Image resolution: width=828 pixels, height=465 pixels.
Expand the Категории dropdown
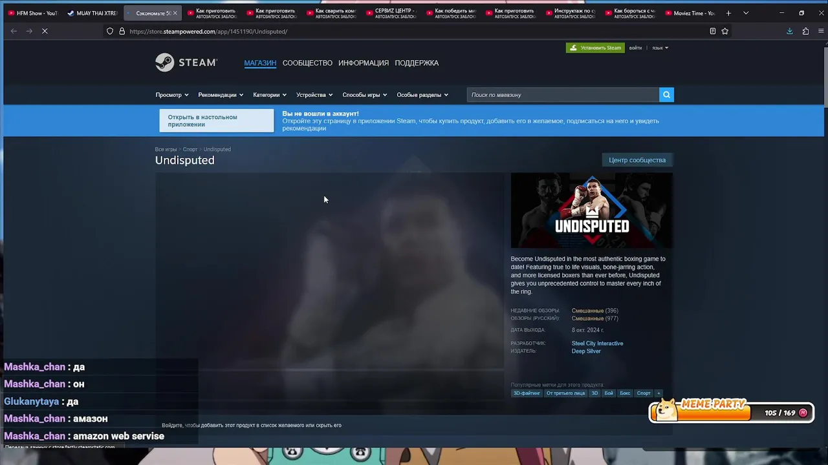coord(270,95)
